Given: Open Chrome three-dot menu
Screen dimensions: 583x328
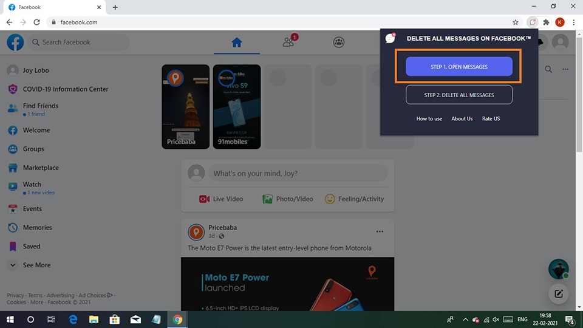Looking at the screenshot, I should pyautogui.click(x=574, y=22).
